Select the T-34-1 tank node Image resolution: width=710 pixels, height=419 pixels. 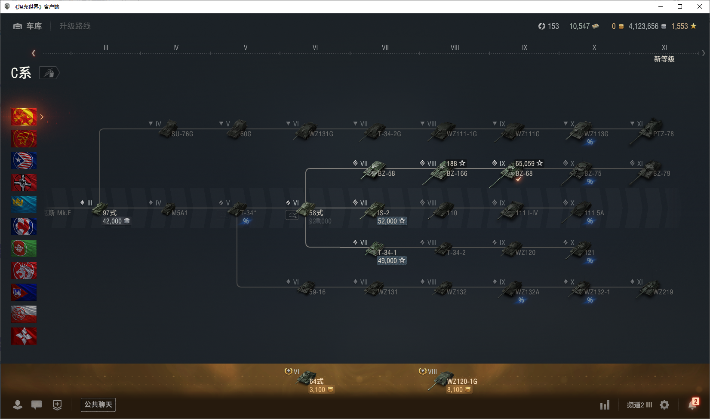pyautogui.click(x=381, y=253)
